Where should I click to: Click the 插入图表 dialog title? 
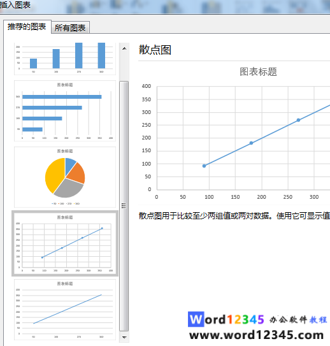pyautogui.click(x=15, y=5)
